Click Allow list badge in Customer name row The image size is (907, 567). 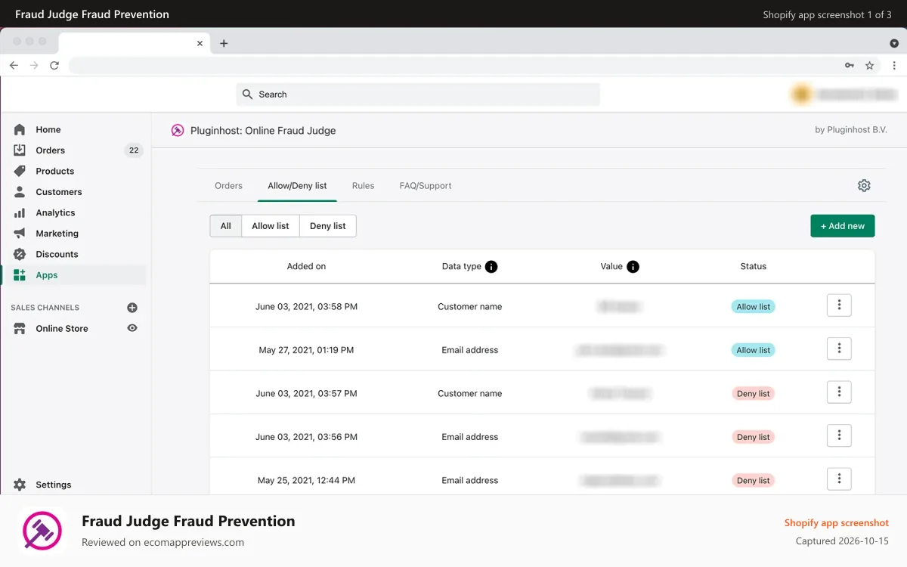click(x=754, y=307)
